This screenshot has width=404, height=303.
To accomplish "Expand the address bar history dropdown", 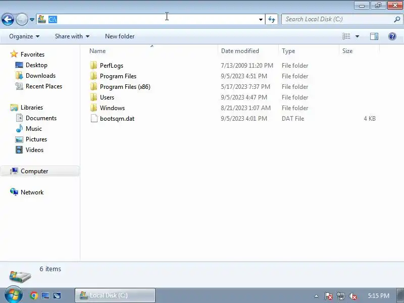I will tap(261, 20).
